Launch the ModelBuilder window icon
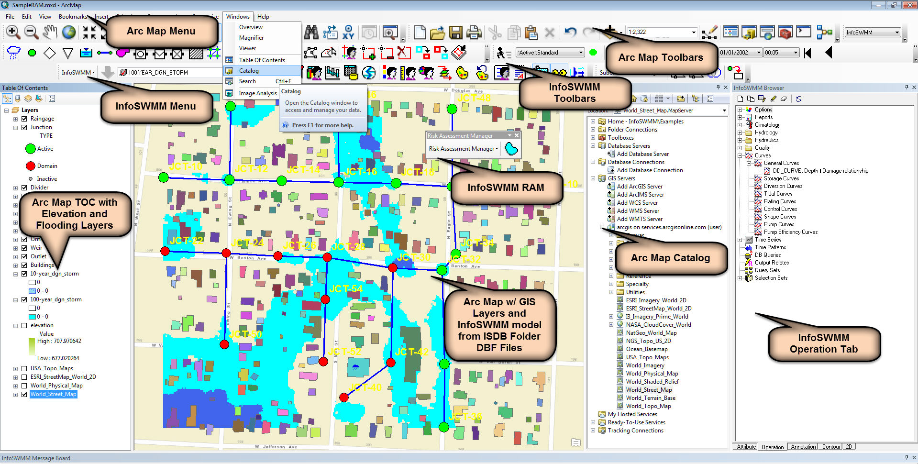Viewport: 918px width, 464px height. point(824,32)
